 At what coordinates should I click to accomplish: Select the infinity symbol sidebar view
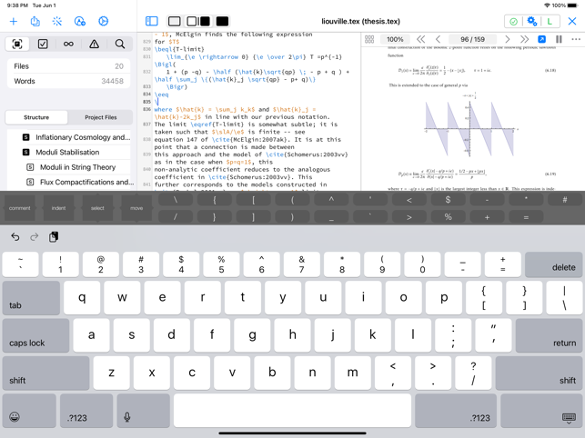tap(68, 44)
